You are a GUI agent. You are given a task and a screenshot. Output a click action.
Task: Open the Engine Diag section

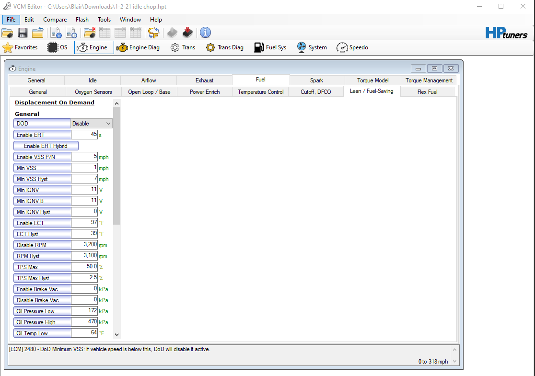coord(138,47)
